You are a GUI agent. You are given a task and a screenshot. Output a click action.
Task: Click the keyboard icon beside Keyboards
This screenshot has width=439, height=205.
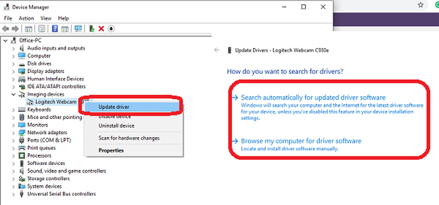click(x=22, y=110)
